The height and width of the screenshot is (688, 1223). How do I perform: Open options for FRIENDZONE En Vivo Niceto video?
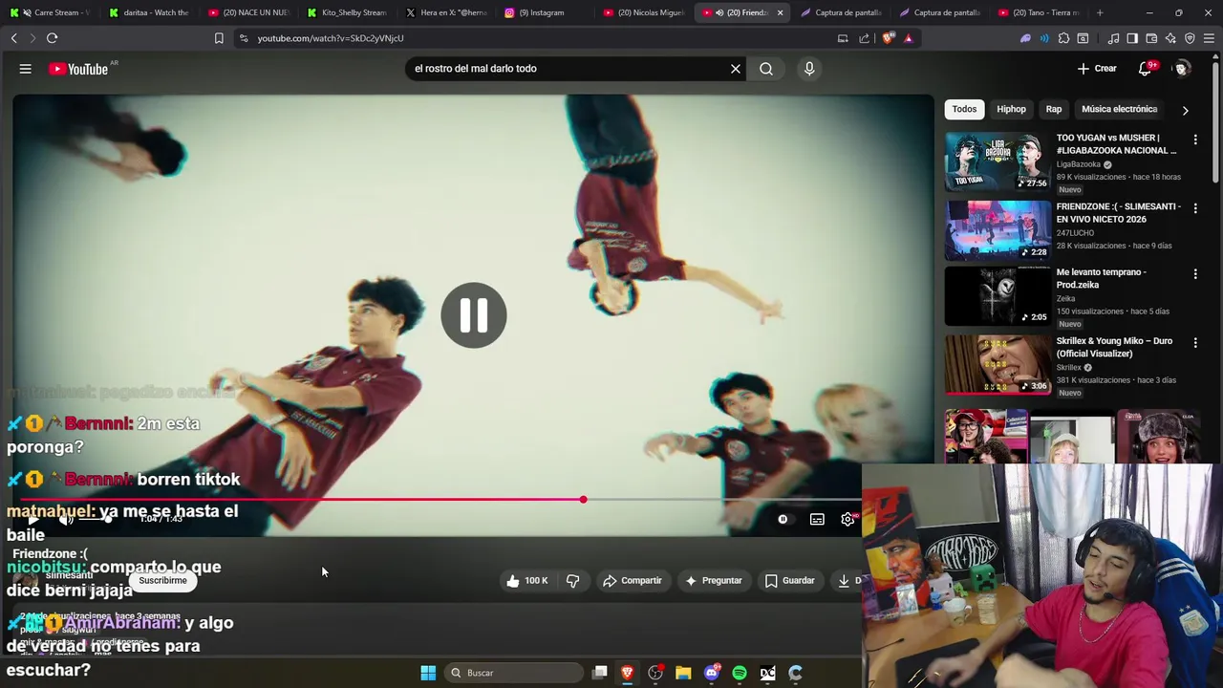pos(1195,208)
